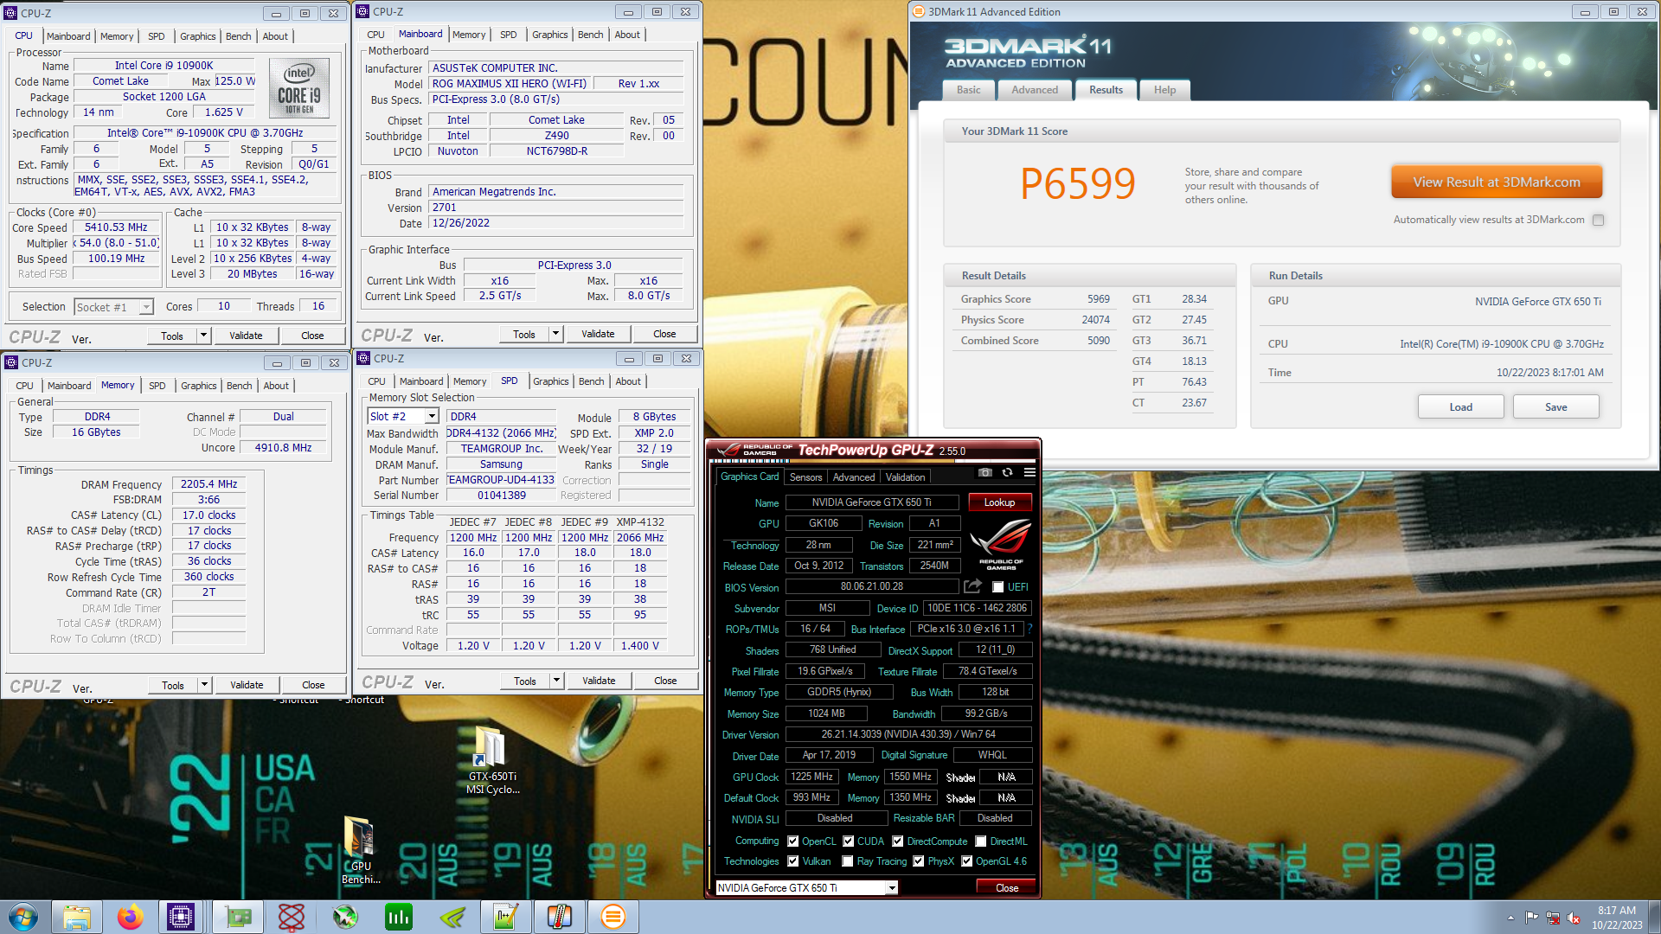Image resolution: width=1661 pixels, height=934 pixels.
Task: Click the volume icon in the system tray
Action: pos(1574,918)
